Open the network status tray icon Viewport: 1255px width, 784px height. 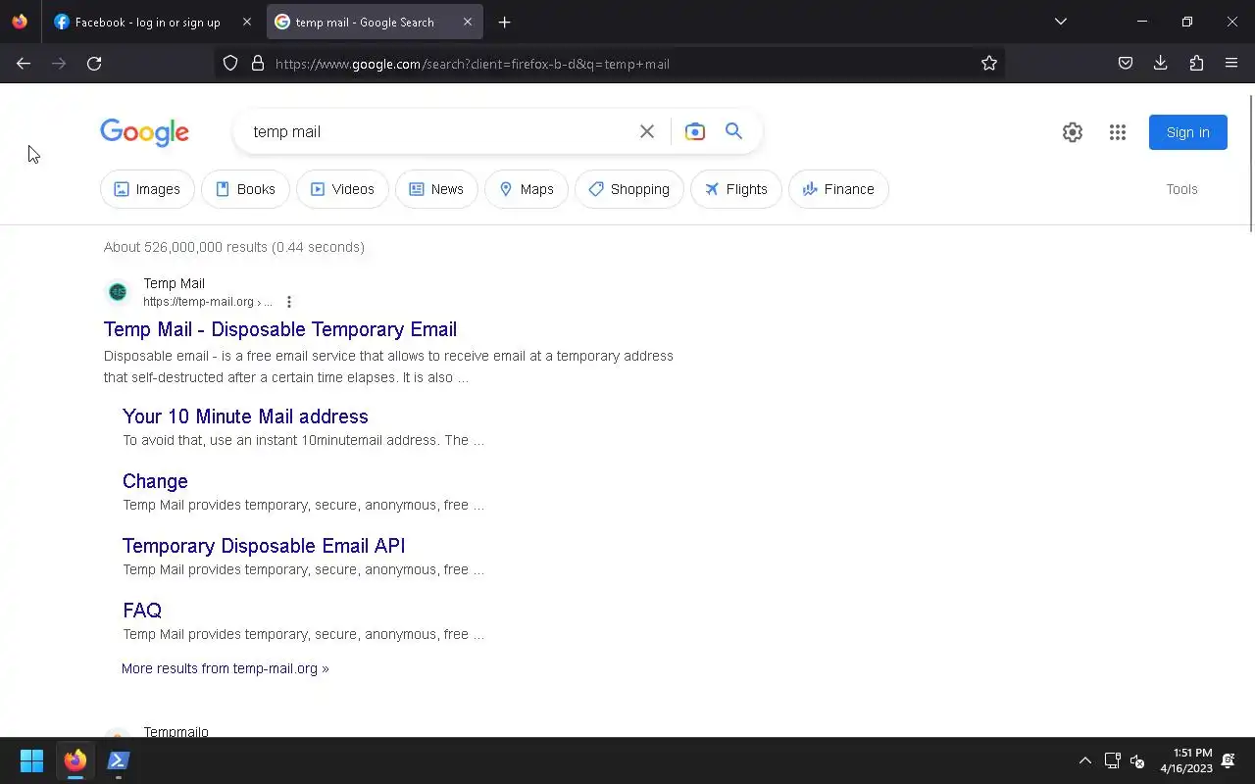tap(1113, 760)
